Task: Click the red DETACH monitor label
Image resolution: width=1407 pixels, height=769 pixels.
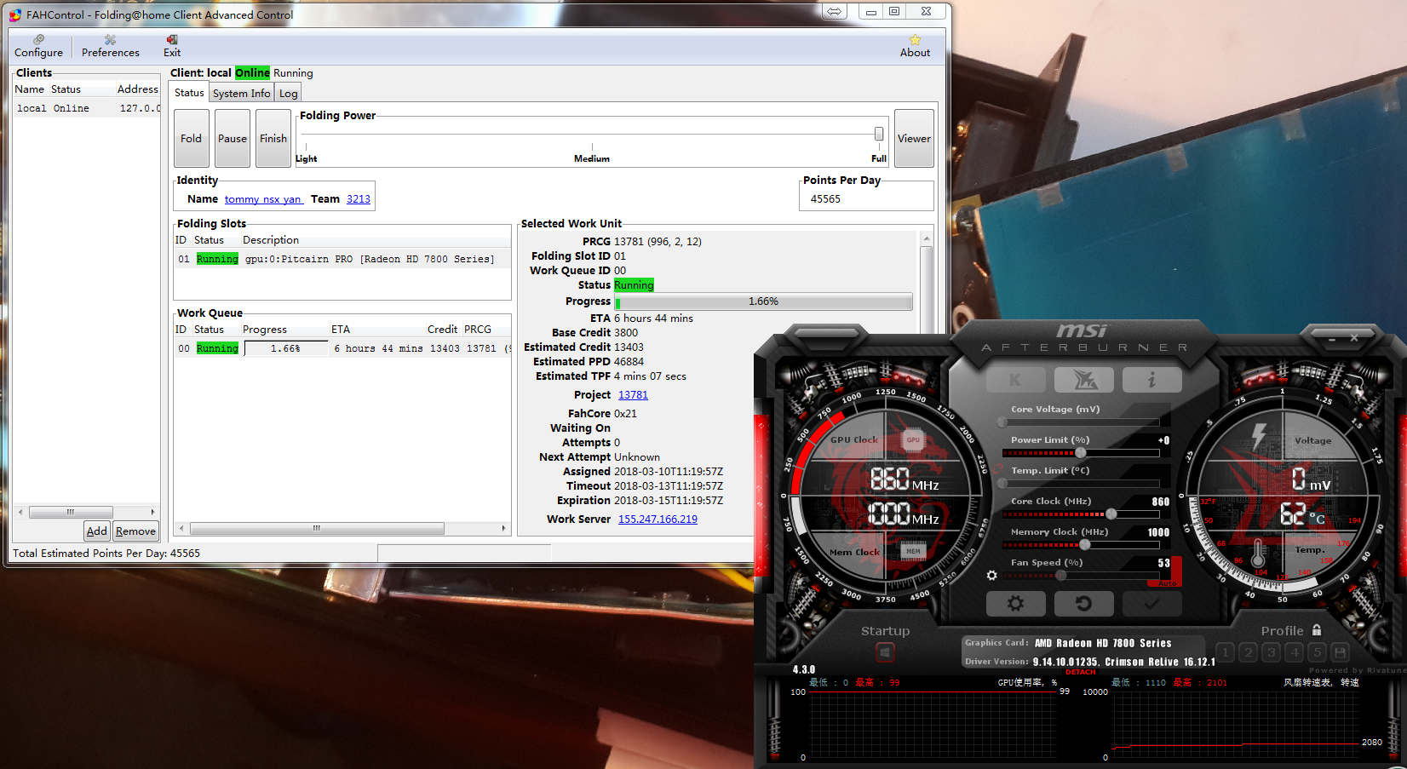Action: [1081, 672]
